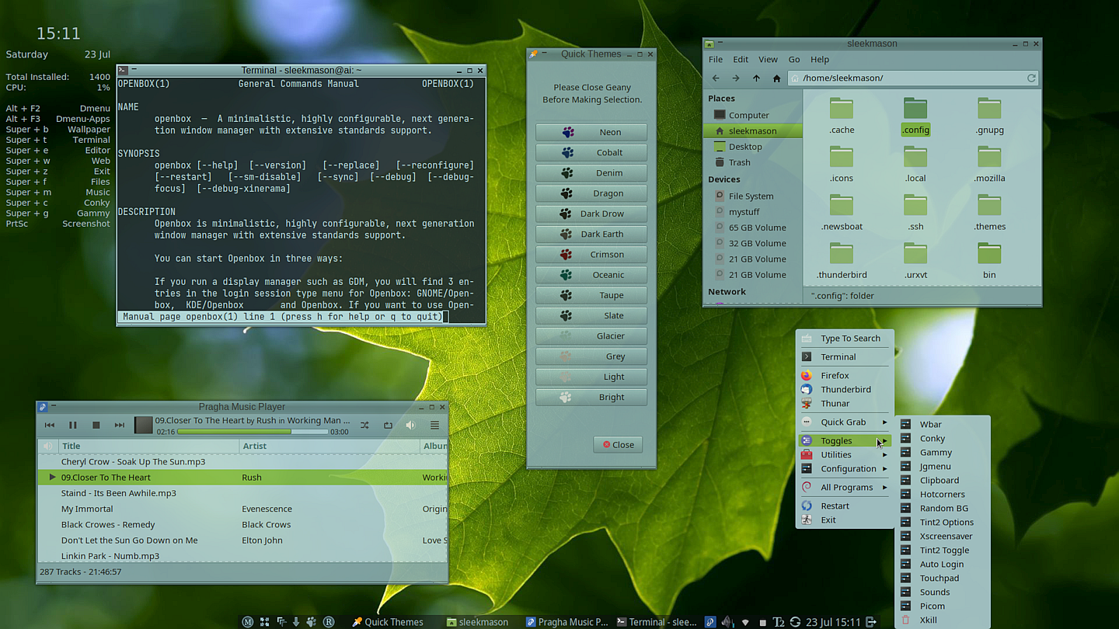This screenshot has width=1119, height=629.
Task: Select the .gnupg folder icon
Action: point(989,116)
